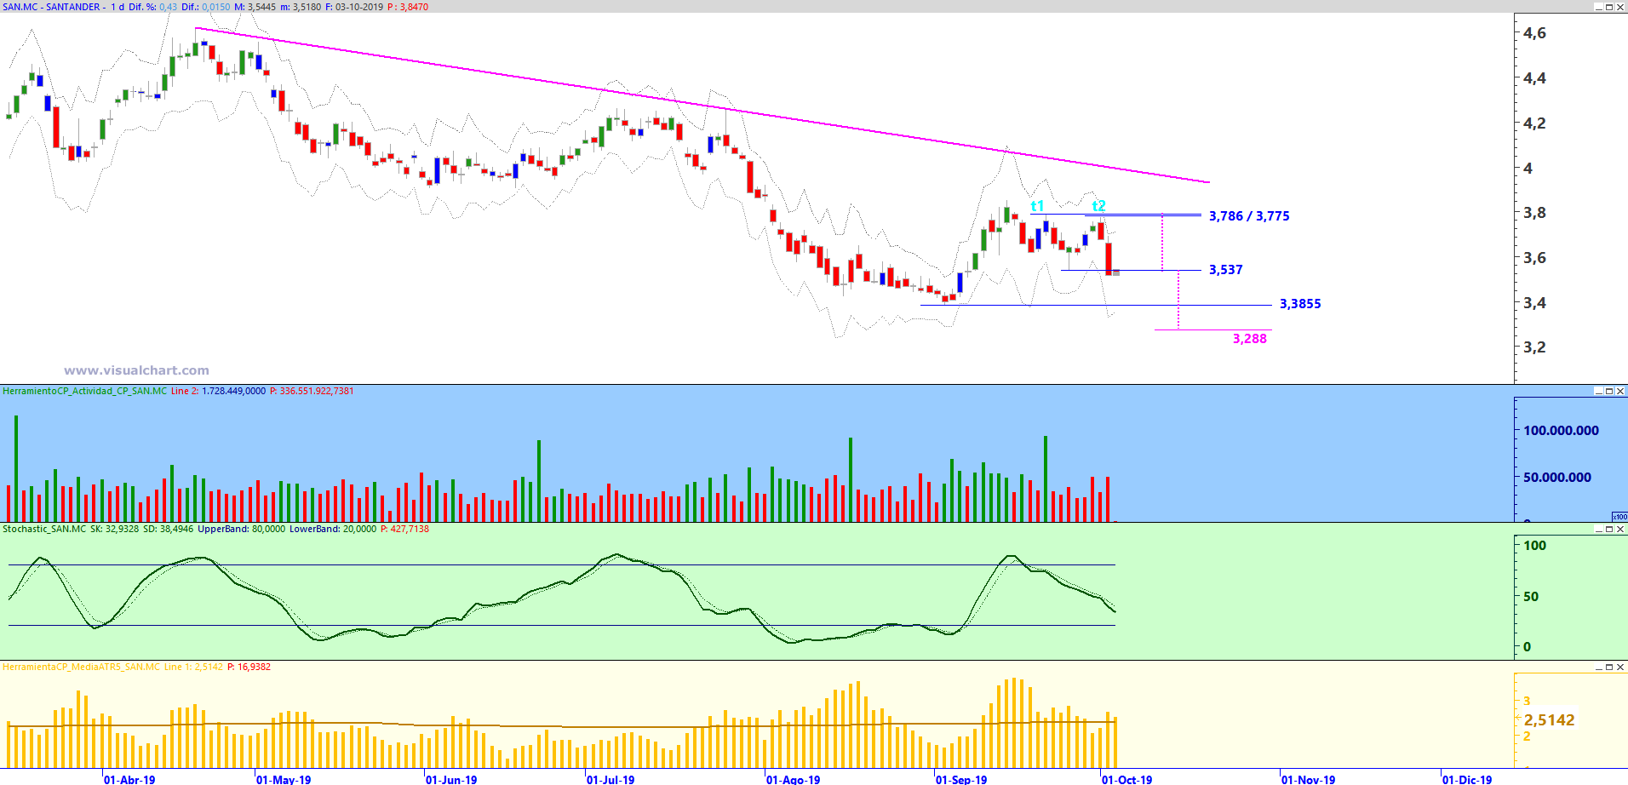1628x785 pixels.
Task: Maximize the MediaATR5 indicator panel
Action: 1609,667
